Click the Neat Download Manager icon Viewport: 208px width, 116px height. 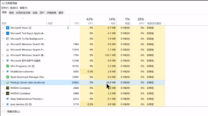pyautogui.click(x=8, y=77)
